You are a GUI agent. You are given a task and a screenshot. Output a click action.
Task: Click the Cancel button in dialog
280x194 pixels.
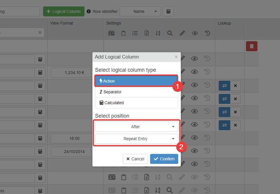click(135, 159)
